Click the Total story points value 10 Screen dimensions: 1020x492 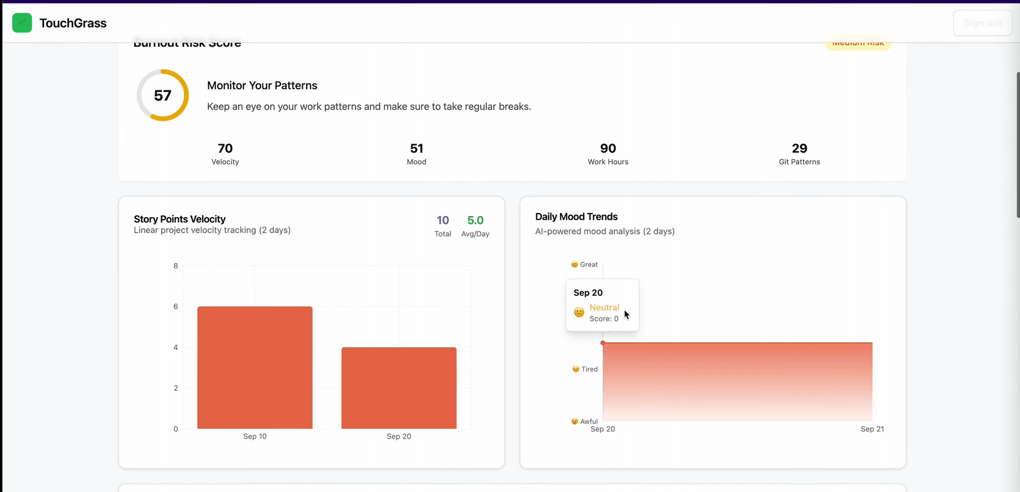click(x=442, y=220)
